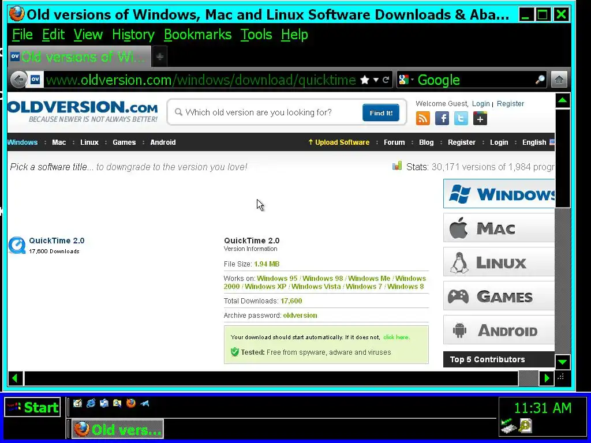
Task: Open the Linux sidebar category button
Action: pyautogui.click(x=499, y=262)
